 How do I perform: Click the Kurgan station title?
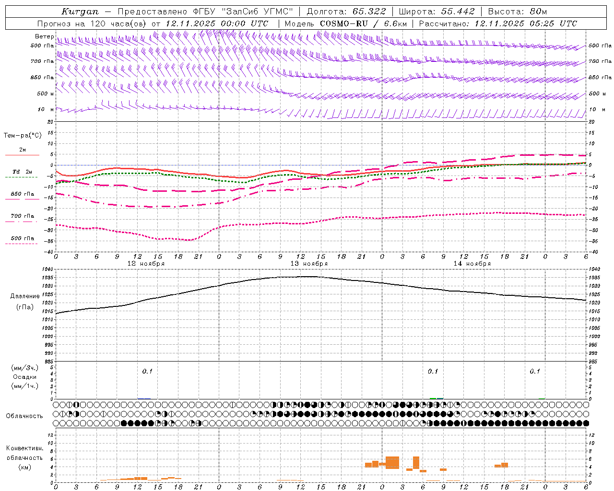[80, 12]
